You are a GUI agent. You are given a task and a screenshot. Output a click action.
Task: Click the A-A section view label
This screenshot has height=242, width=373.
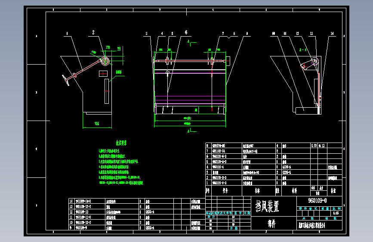tap(303, 50)
